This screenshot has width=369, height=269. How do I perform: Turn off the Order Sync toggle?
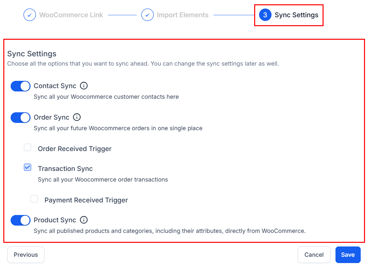click(21, 118)
